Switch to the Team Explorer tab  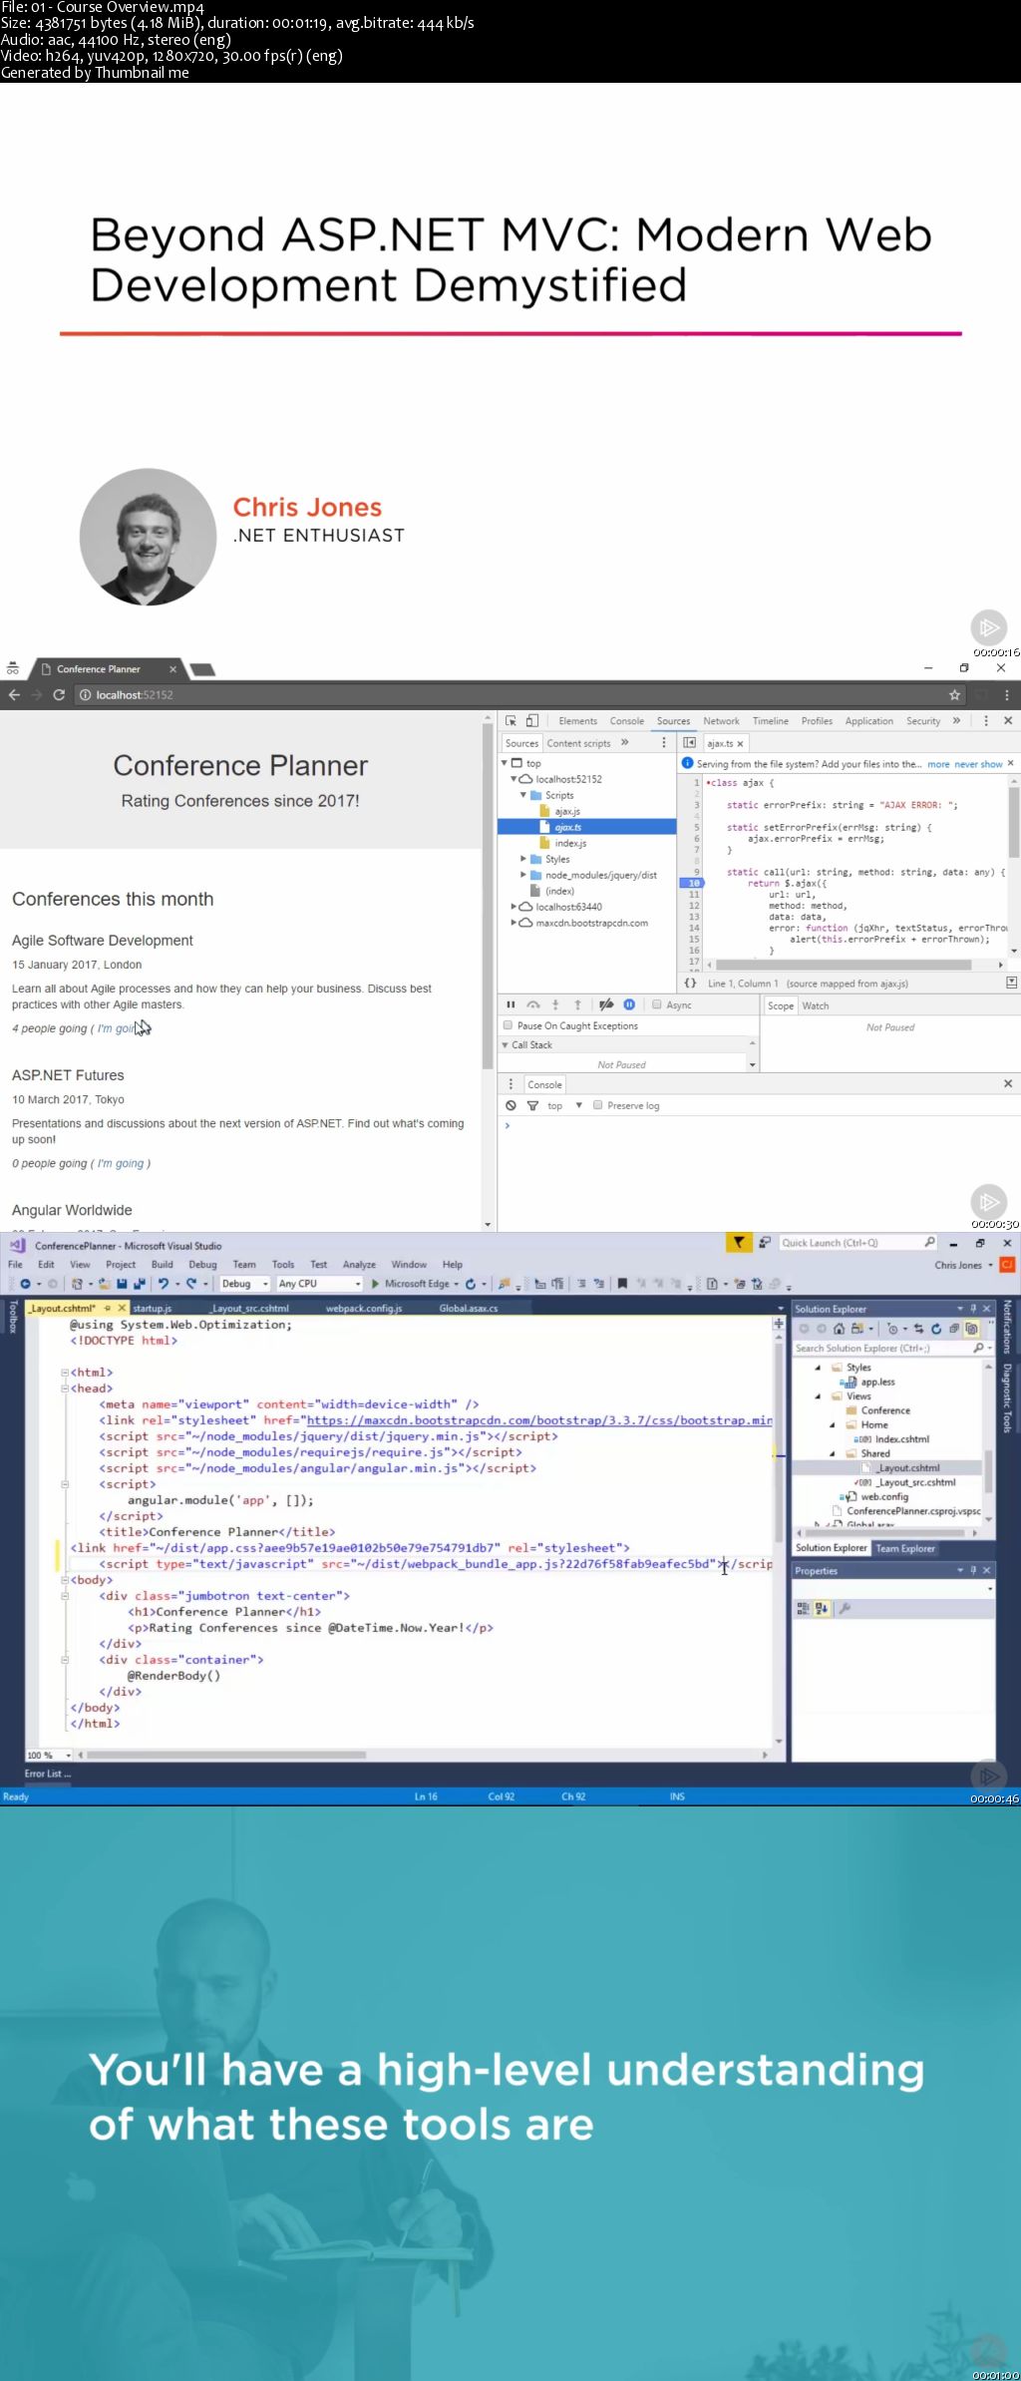905,1548
